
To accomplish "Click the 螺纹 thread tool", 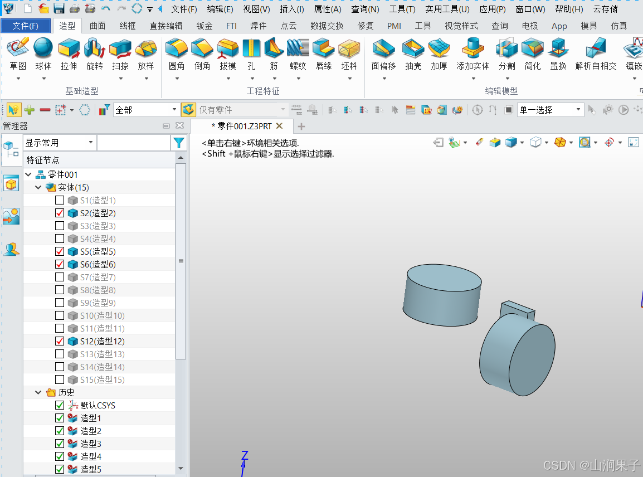I will tap(298, 54).
